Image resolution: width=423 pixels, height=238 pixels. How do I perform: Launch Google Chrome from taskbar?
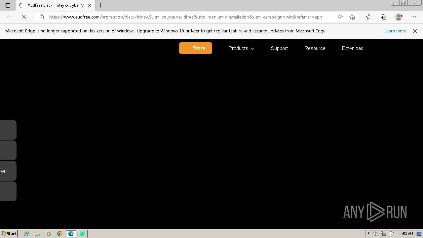60,234
